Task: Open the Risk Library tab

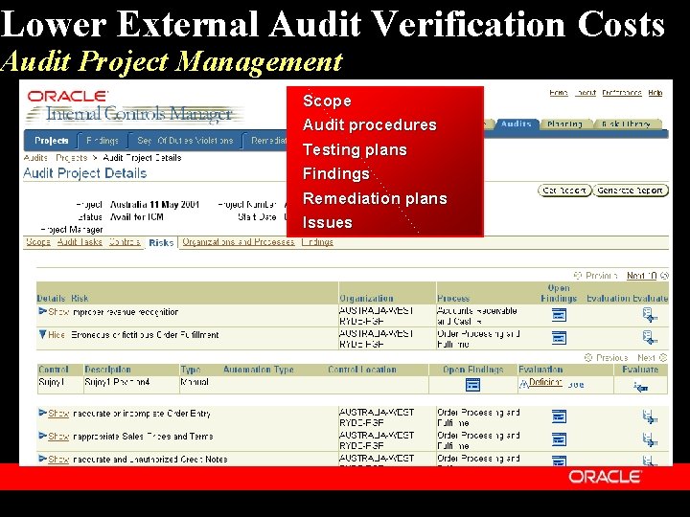Action: [x=626, y=124]
